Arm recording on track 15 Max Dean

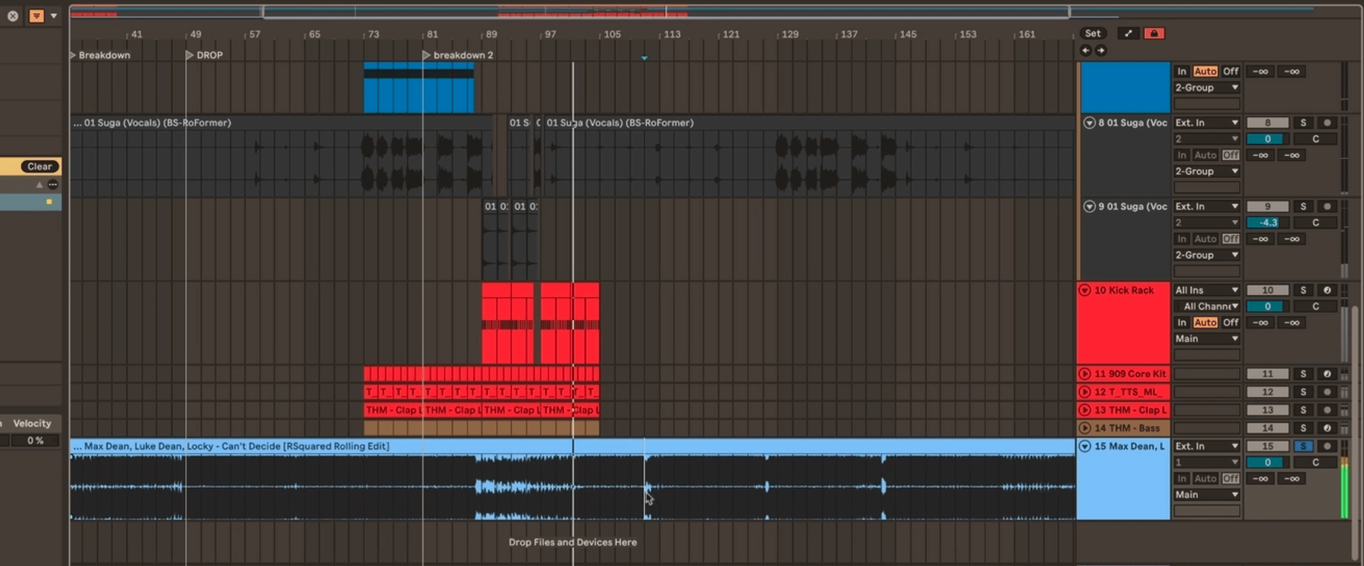1328,446
